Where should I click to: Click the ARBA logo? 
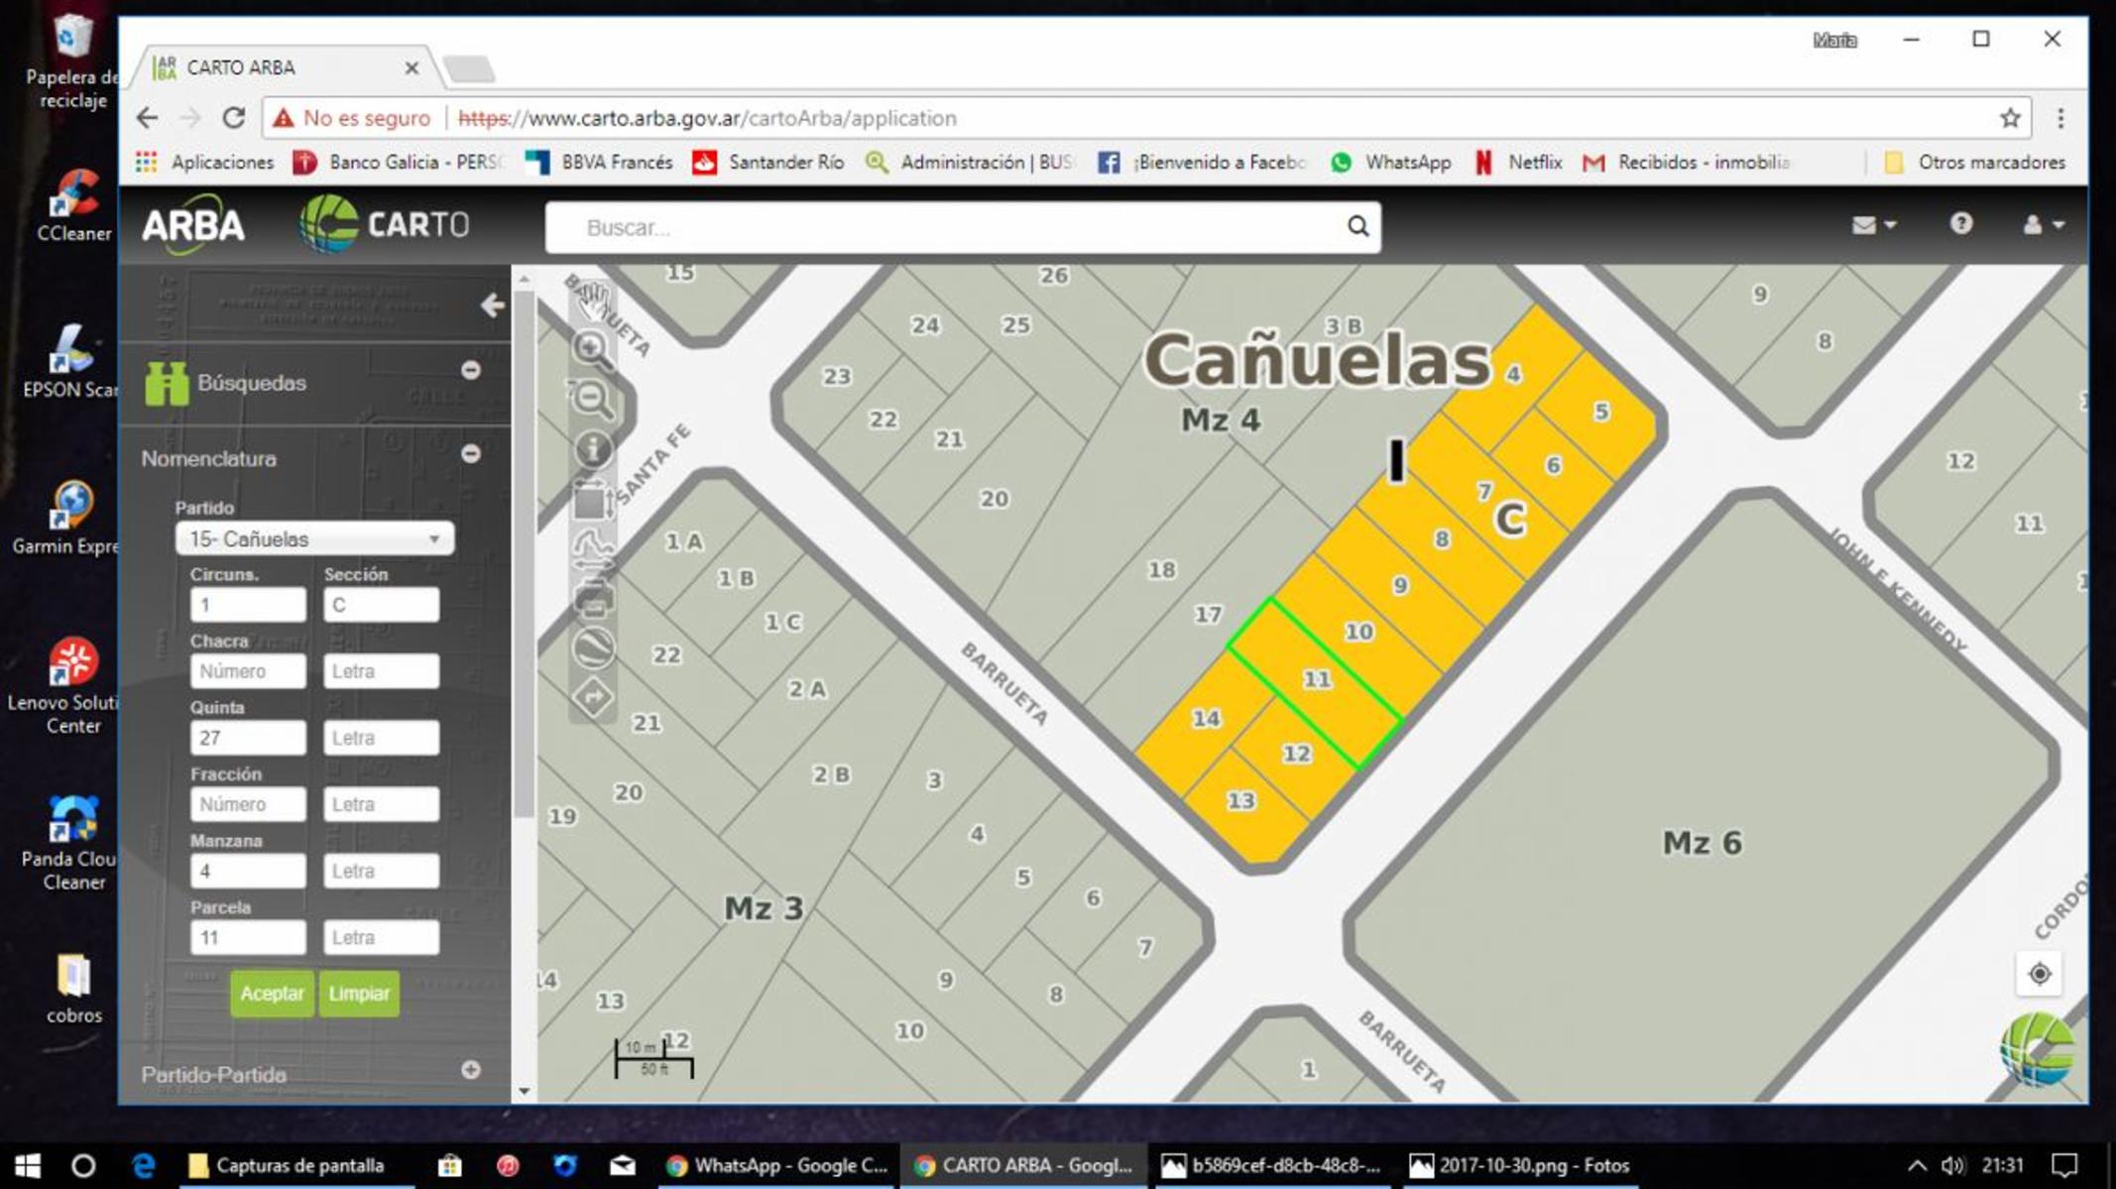193,225
